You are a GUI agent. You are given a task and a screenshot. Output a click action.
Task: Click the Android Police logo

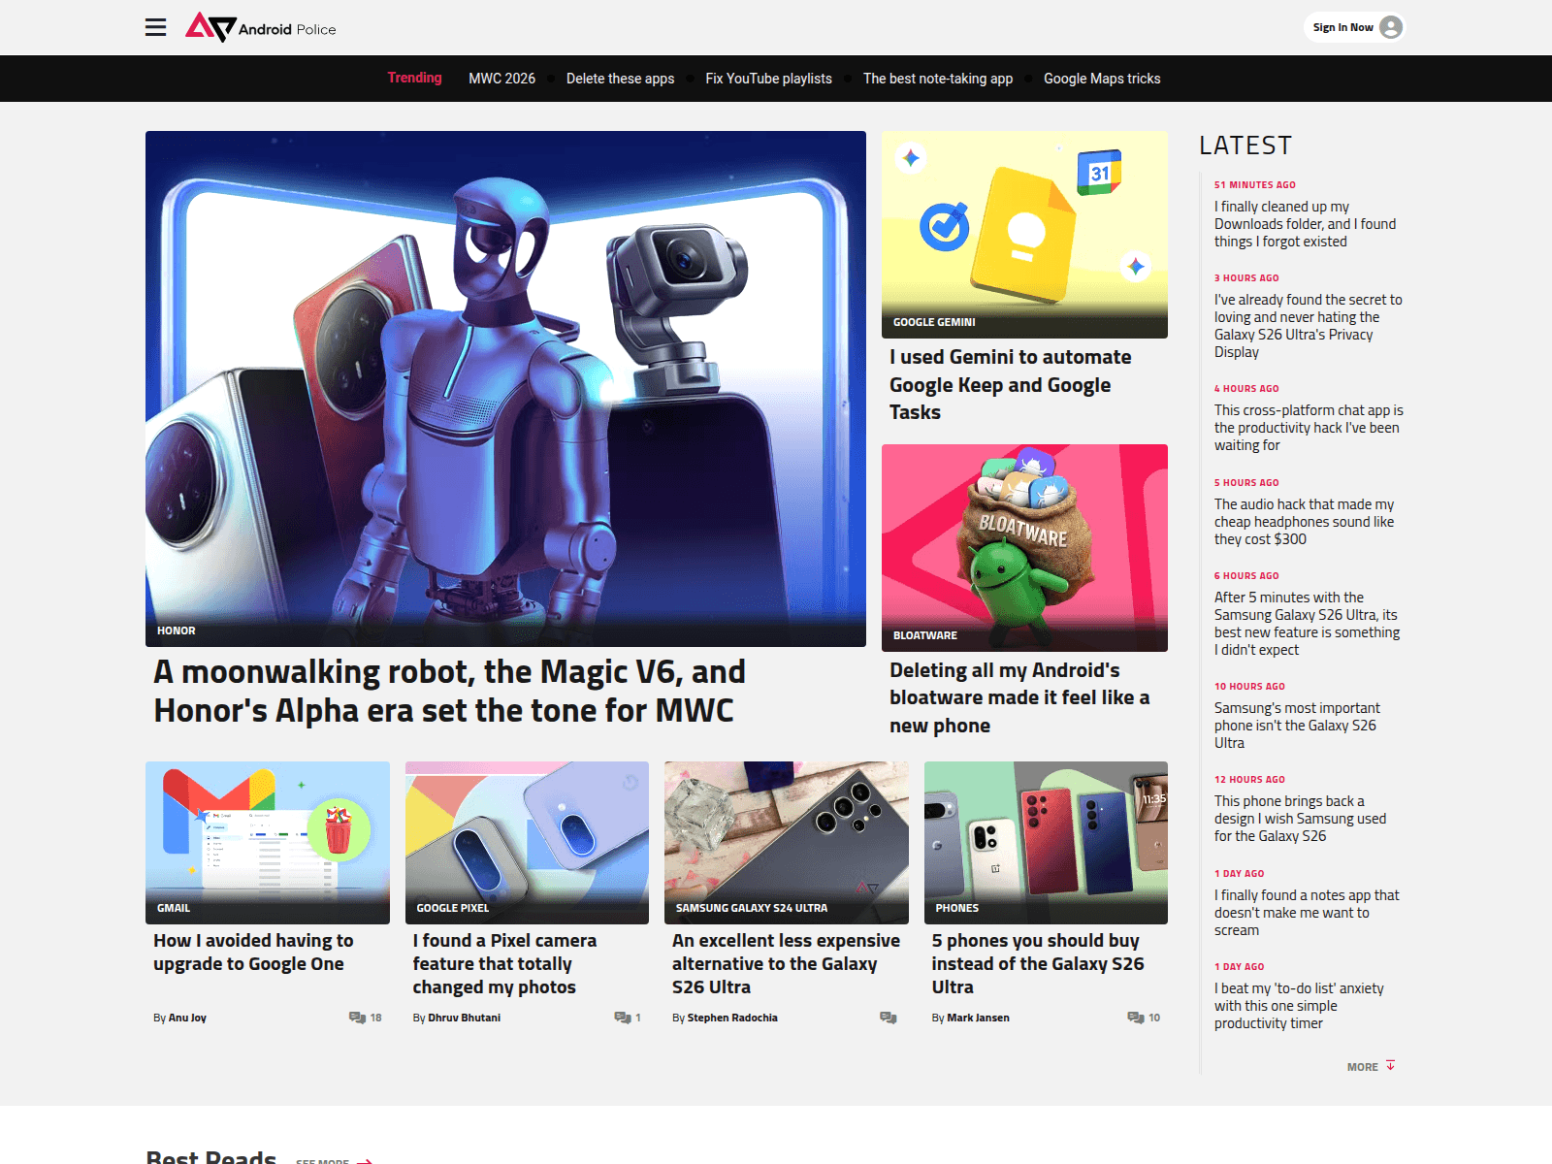click(x=260, y=28)
